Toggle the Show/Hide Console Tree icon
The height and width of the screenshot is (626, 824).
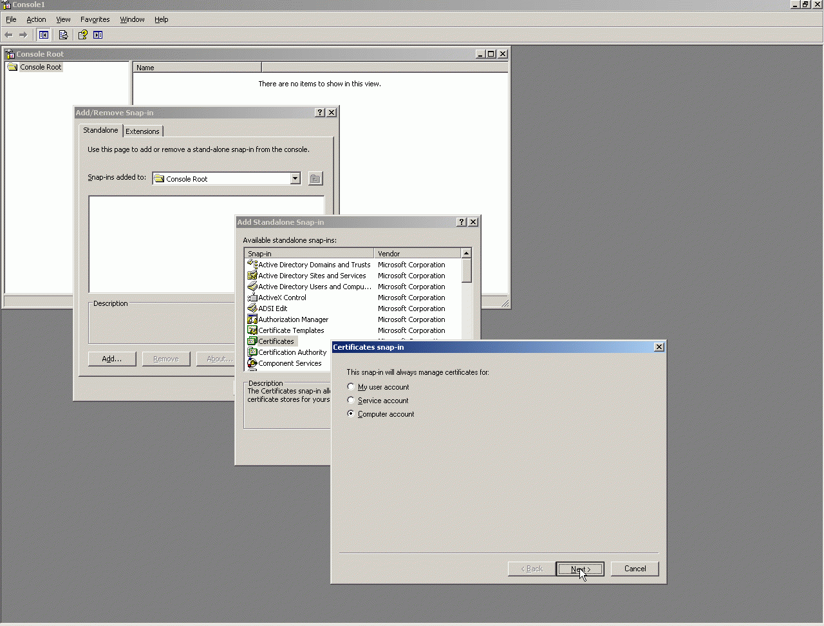44,35
